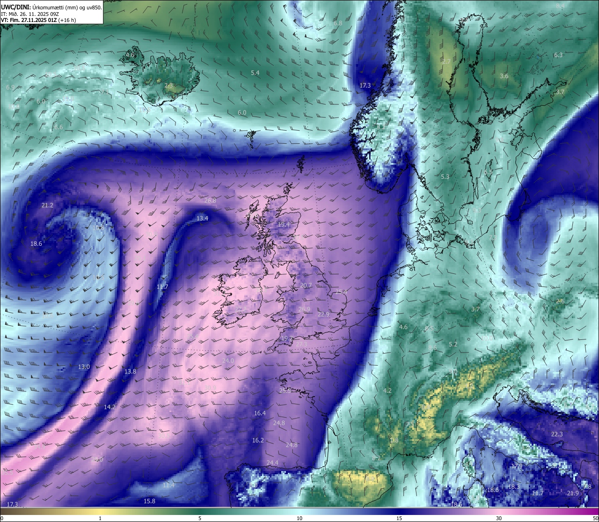Select the 21.9 value label
Screen dimensions: 599x522
tap(573, 493)
